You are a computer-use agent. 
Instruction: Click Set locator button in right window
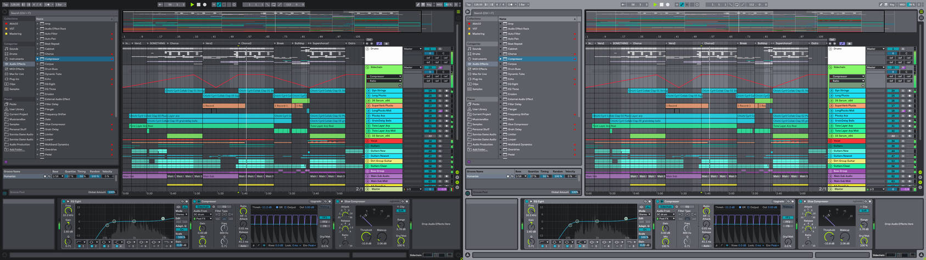(832, 39)
